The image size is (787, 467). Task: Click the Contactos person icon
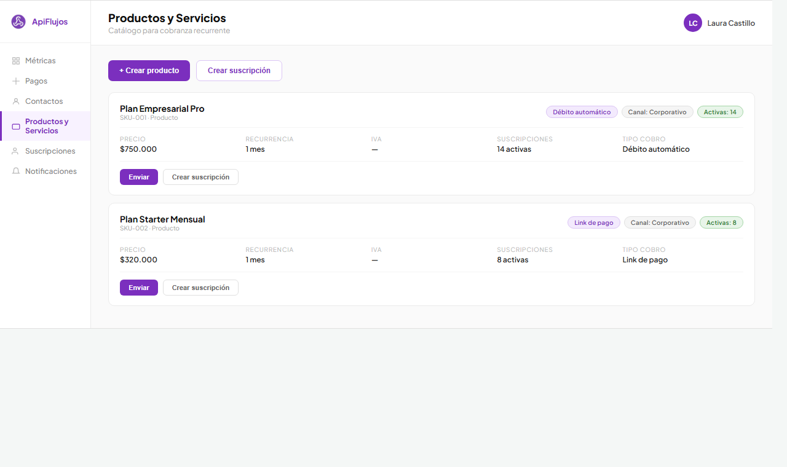(16, 101)
